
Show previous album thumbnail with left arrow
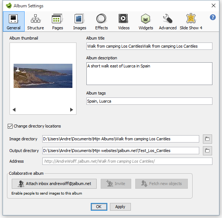(14, 110)
